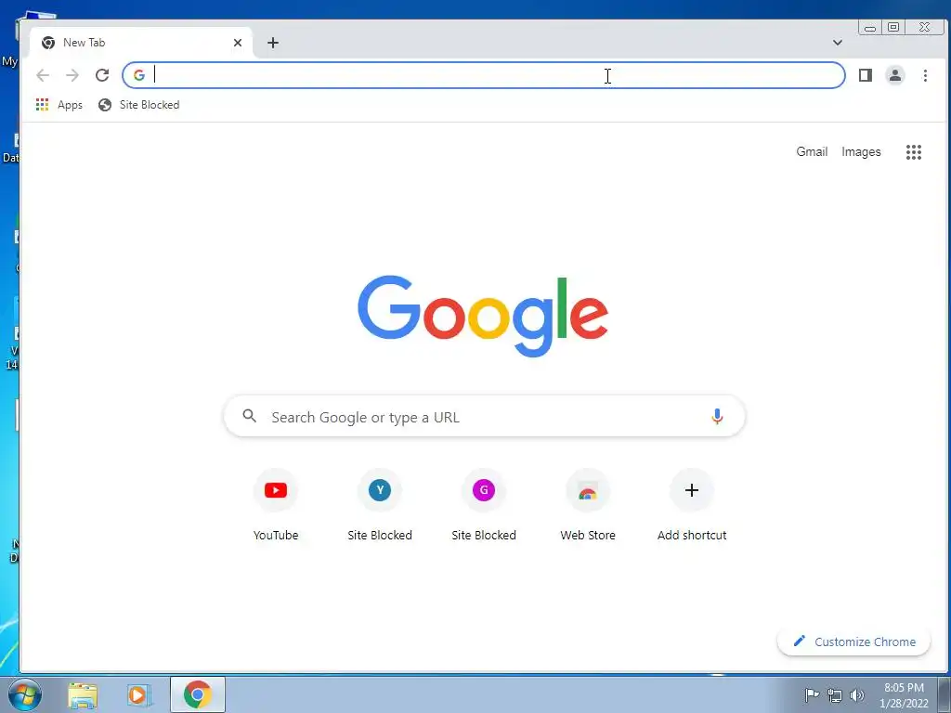Open the Google apps grid

pyautogui.click(x=914, y=152)
